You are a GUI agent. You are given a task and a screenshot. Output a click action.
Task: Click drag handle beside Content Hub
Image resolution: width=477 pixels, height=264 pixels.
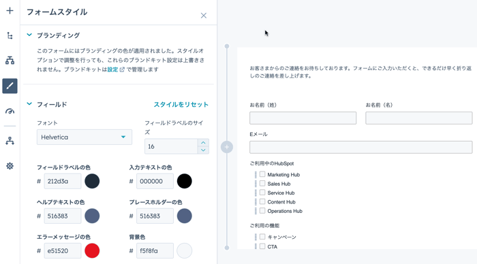point(256,202)
